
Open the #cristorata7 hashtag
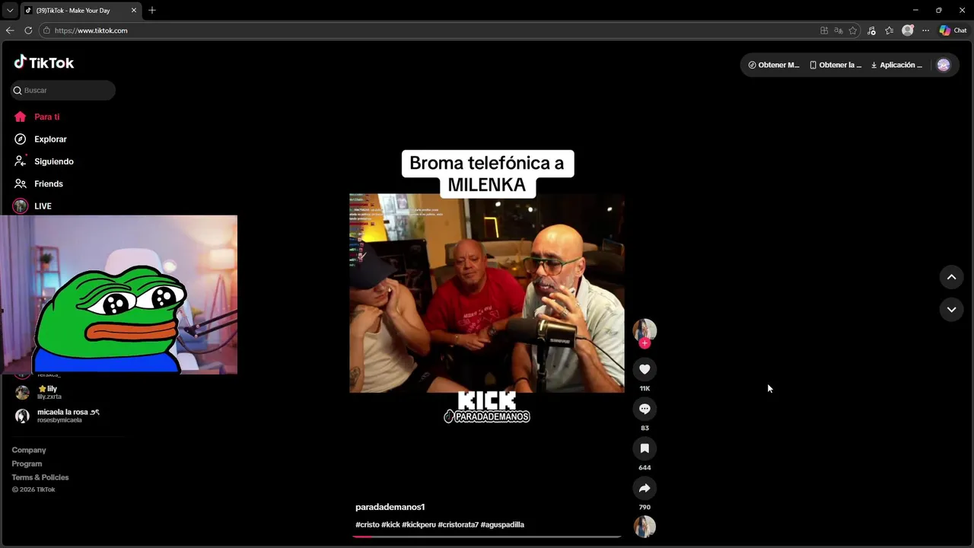pos(458,524)
